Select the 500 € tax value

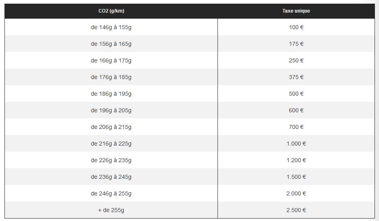coord(296,94)
